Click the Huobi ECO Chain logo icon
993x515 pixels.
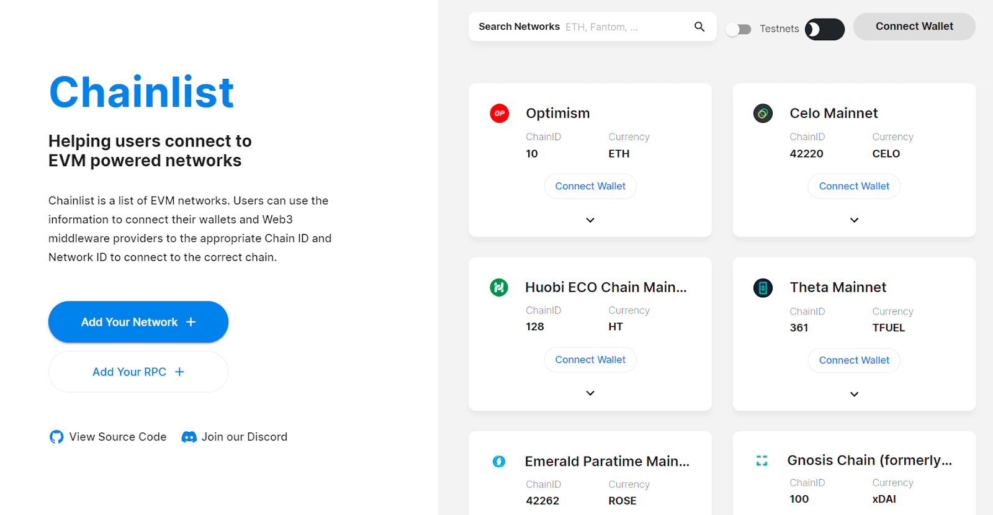tap(499, 287)
